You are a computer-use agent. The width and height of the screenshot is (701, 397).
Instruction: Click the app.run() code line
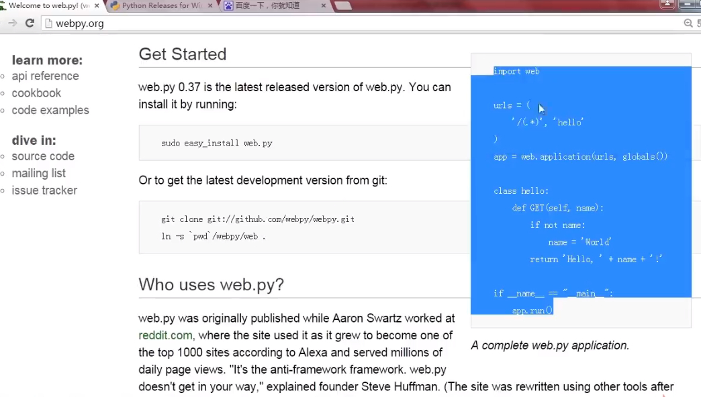coord(532,310)
